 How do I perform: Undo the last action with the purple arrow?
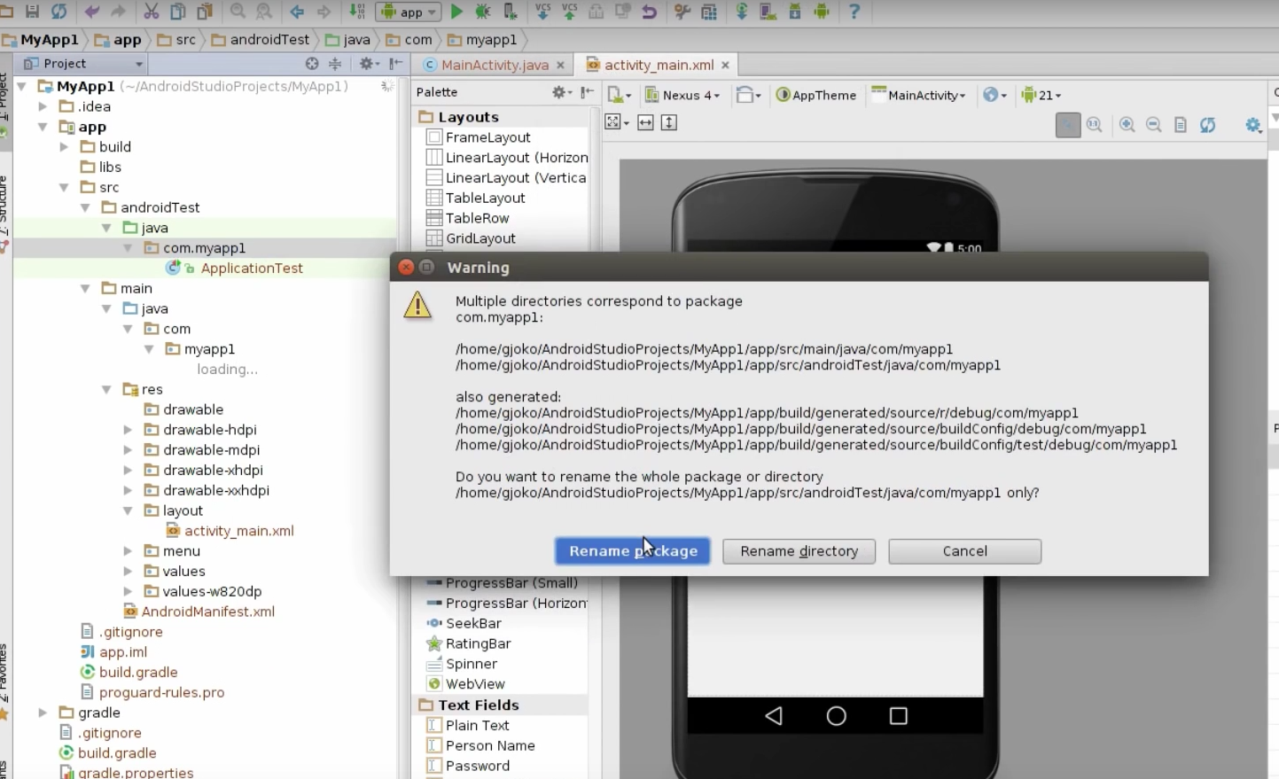tap(91, 12)
